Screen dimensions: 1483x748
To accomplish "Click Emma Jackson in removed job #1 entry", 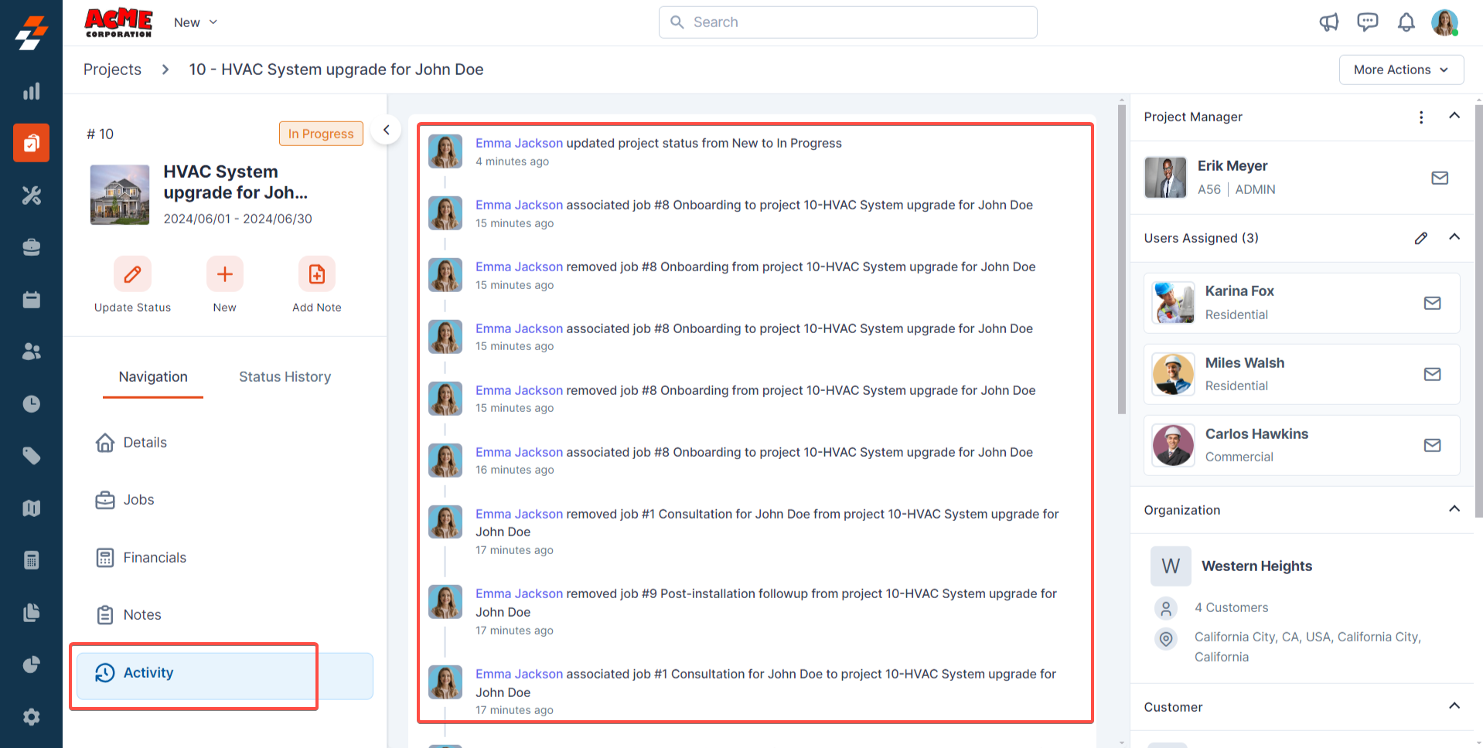I will click(x=519, y=514).
